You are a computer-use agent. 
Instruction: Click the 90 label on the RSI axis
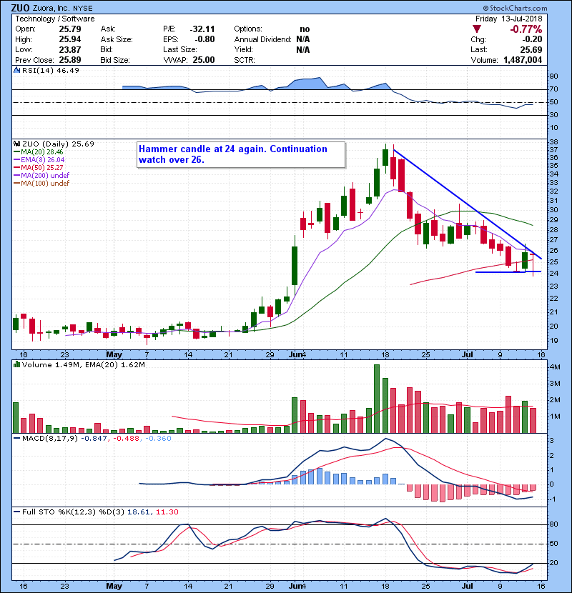tap(554, 76)
